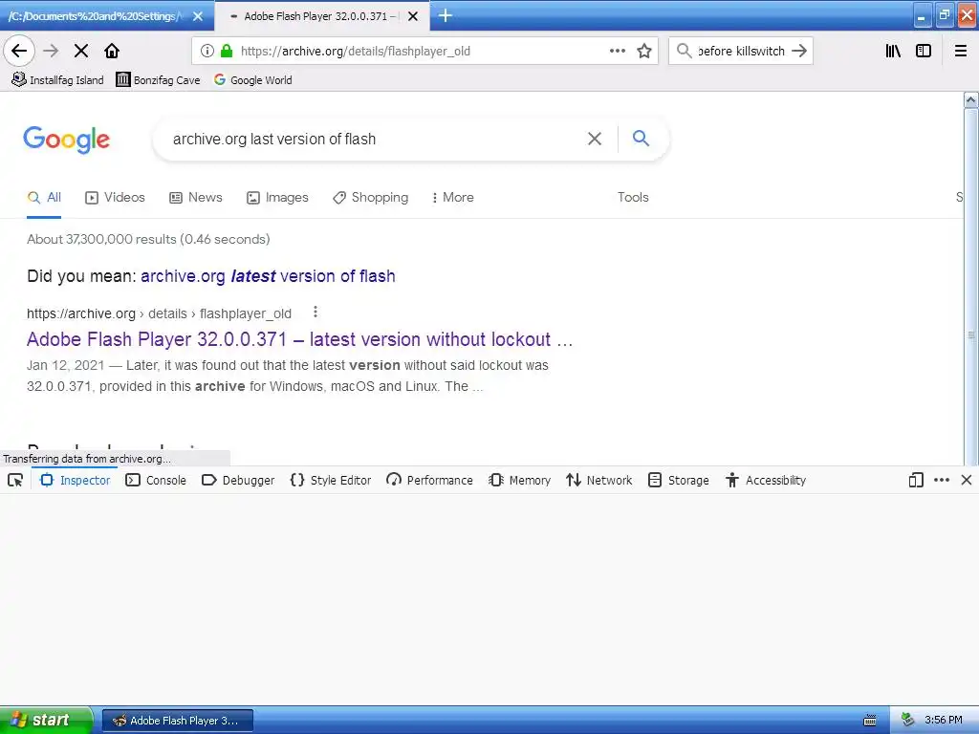Open the Windows Start menu

45,720
